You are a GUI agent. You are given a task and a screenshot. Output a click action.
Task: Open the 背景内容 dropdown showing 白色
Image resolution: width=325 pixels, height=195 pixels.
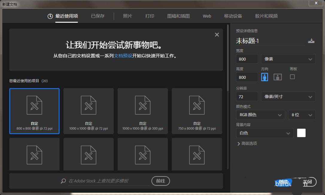point(265,133)
